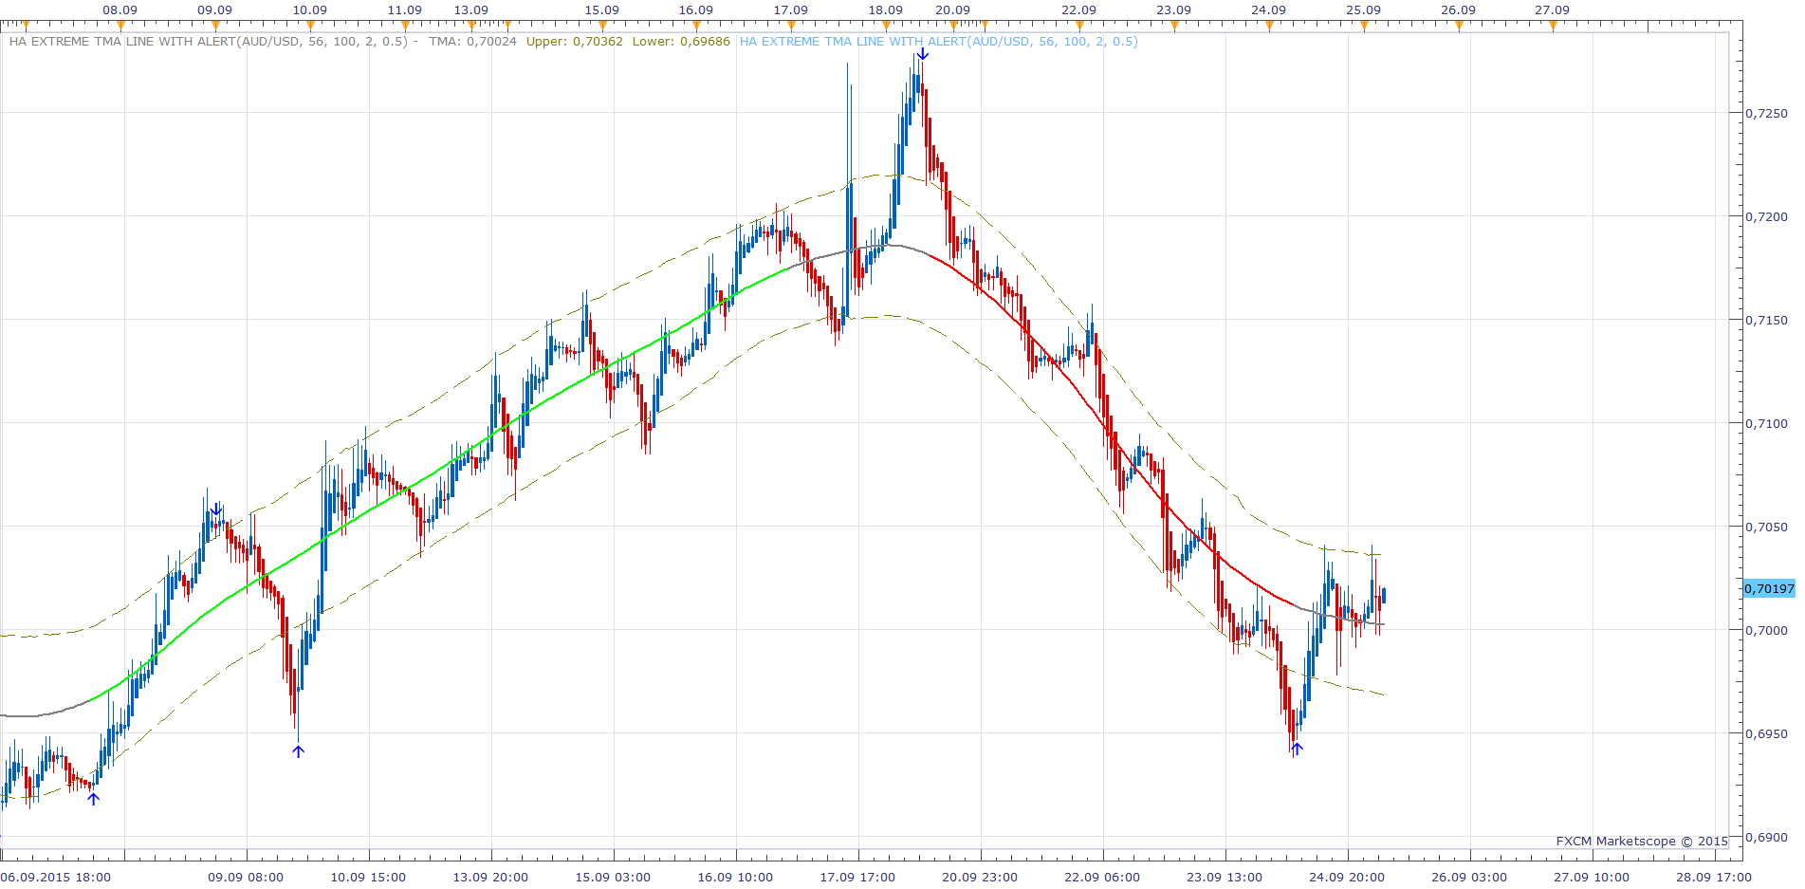Click the 06.09.2015 18:00 bottom time label
Image resolution: width=1805 pixels, height=889 pixels.
(x=56, y=878)
